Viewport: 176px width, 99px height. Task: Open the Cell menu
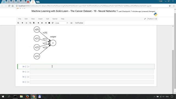coord(48,19)
